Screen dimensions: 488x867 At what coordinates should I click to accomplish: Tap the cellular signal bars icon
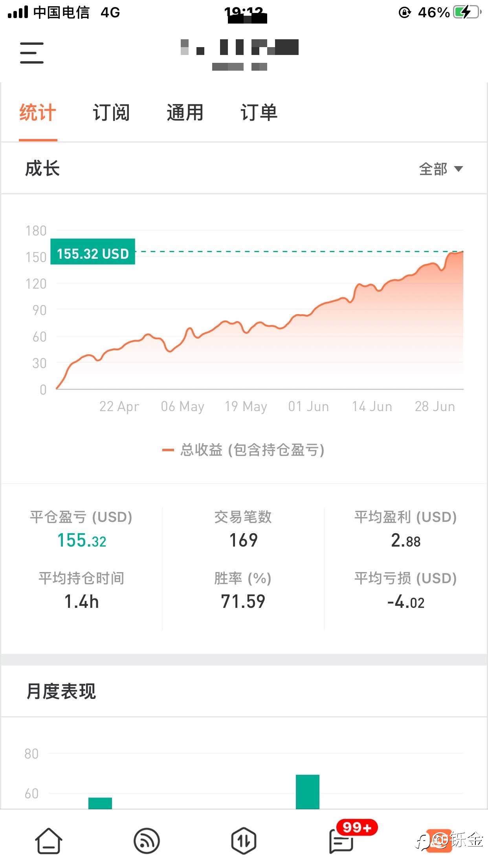[18, 12]
